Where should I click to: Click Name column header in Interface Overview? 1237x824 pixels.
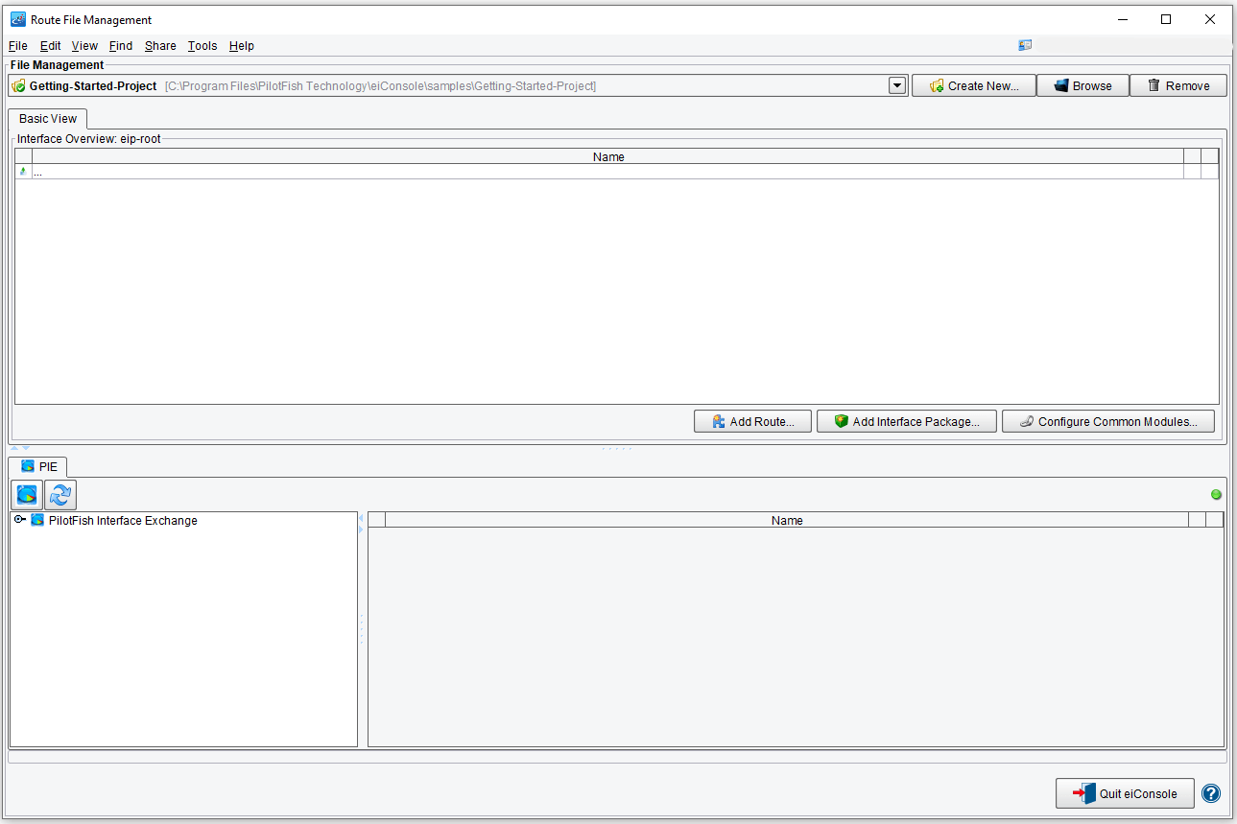coord(608,156)
